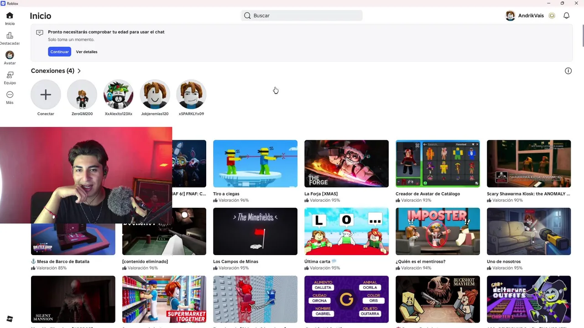
Task: Open the Supermarket Together game thumbnail
Action: coord(164,299)
